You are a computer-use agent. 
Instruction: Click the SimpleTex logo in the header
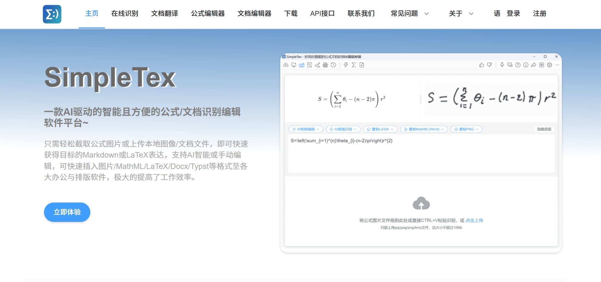52,14
